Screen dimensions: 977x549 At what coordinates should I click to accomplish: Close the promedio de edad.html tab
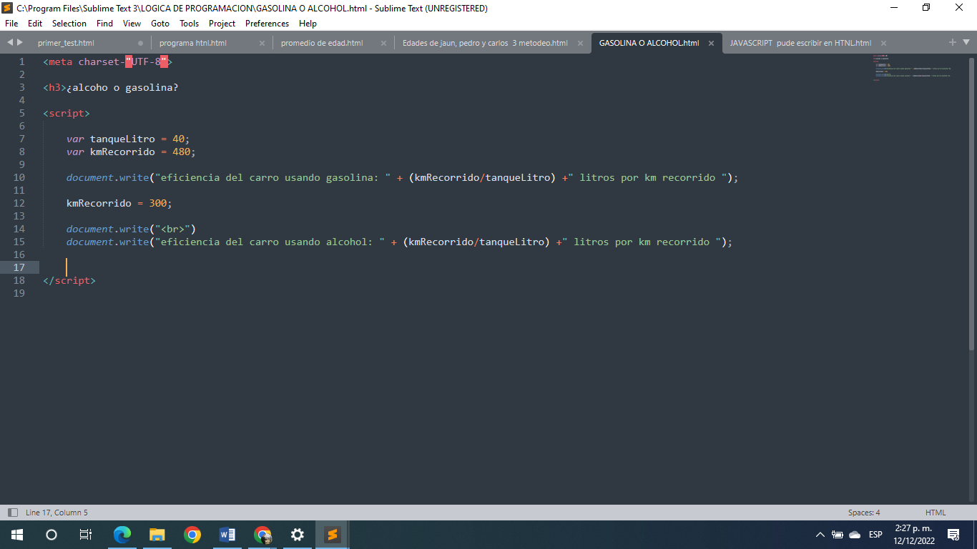[x=383, y=43]
